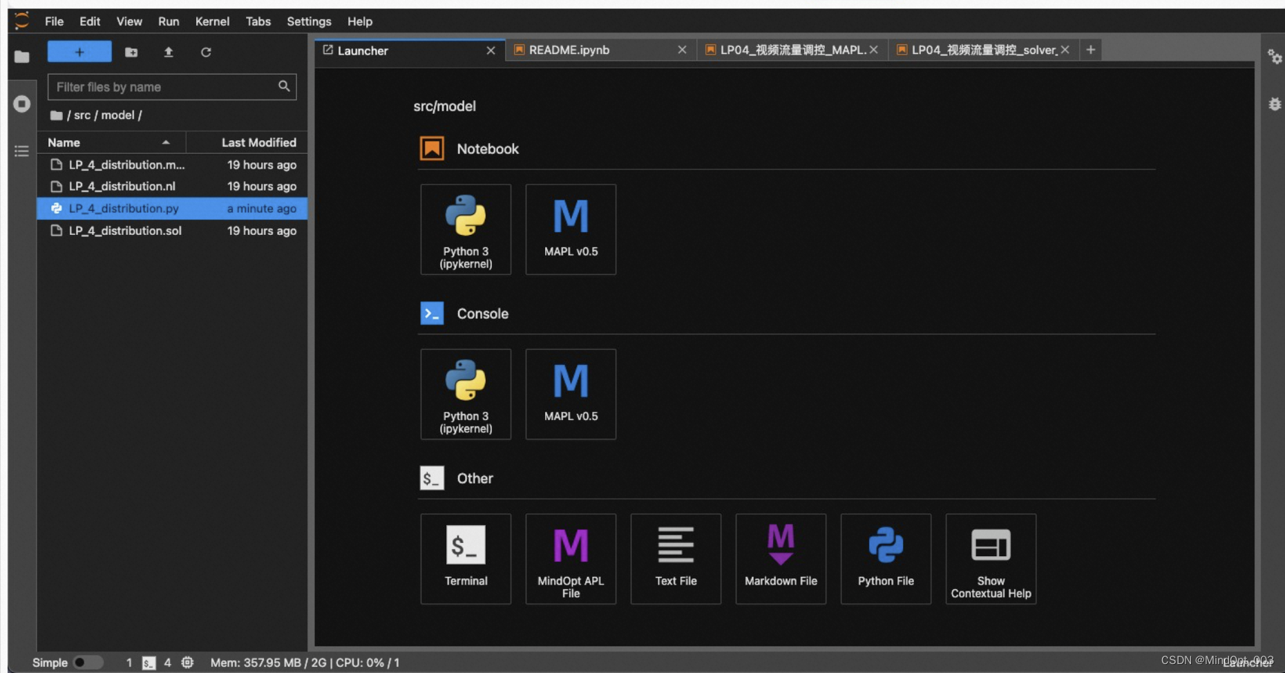1285x673 pixels.
Task: Create a new Text File
Action: pos(676,559)
